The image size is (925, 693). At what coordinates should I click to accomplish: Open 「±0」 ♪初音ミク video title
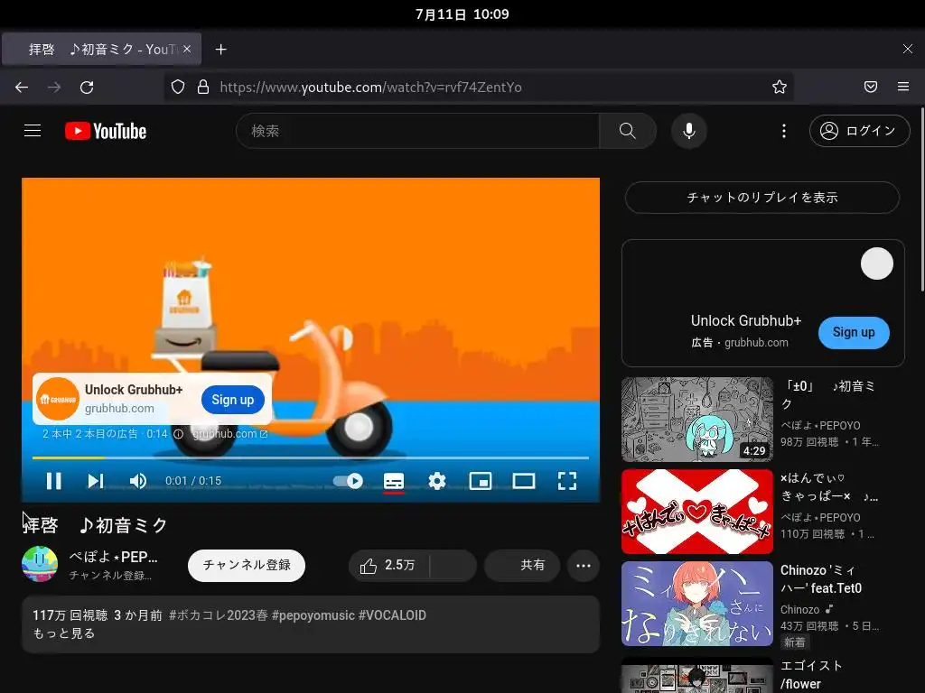pos(828,395)
